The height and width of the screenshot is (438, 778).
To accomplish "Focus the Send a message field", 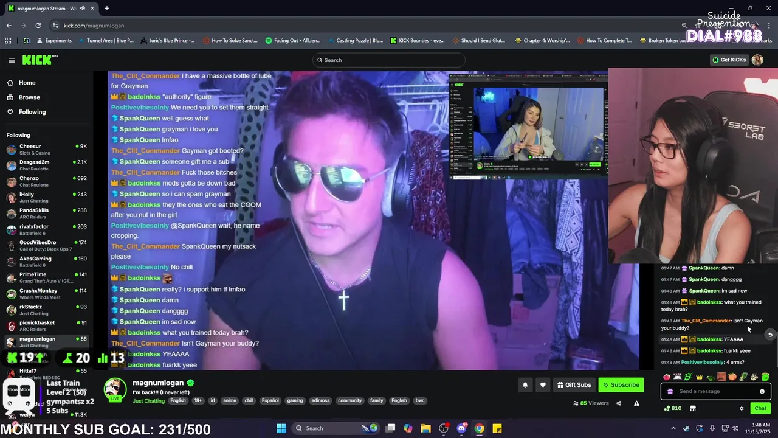I will (716, 391).
